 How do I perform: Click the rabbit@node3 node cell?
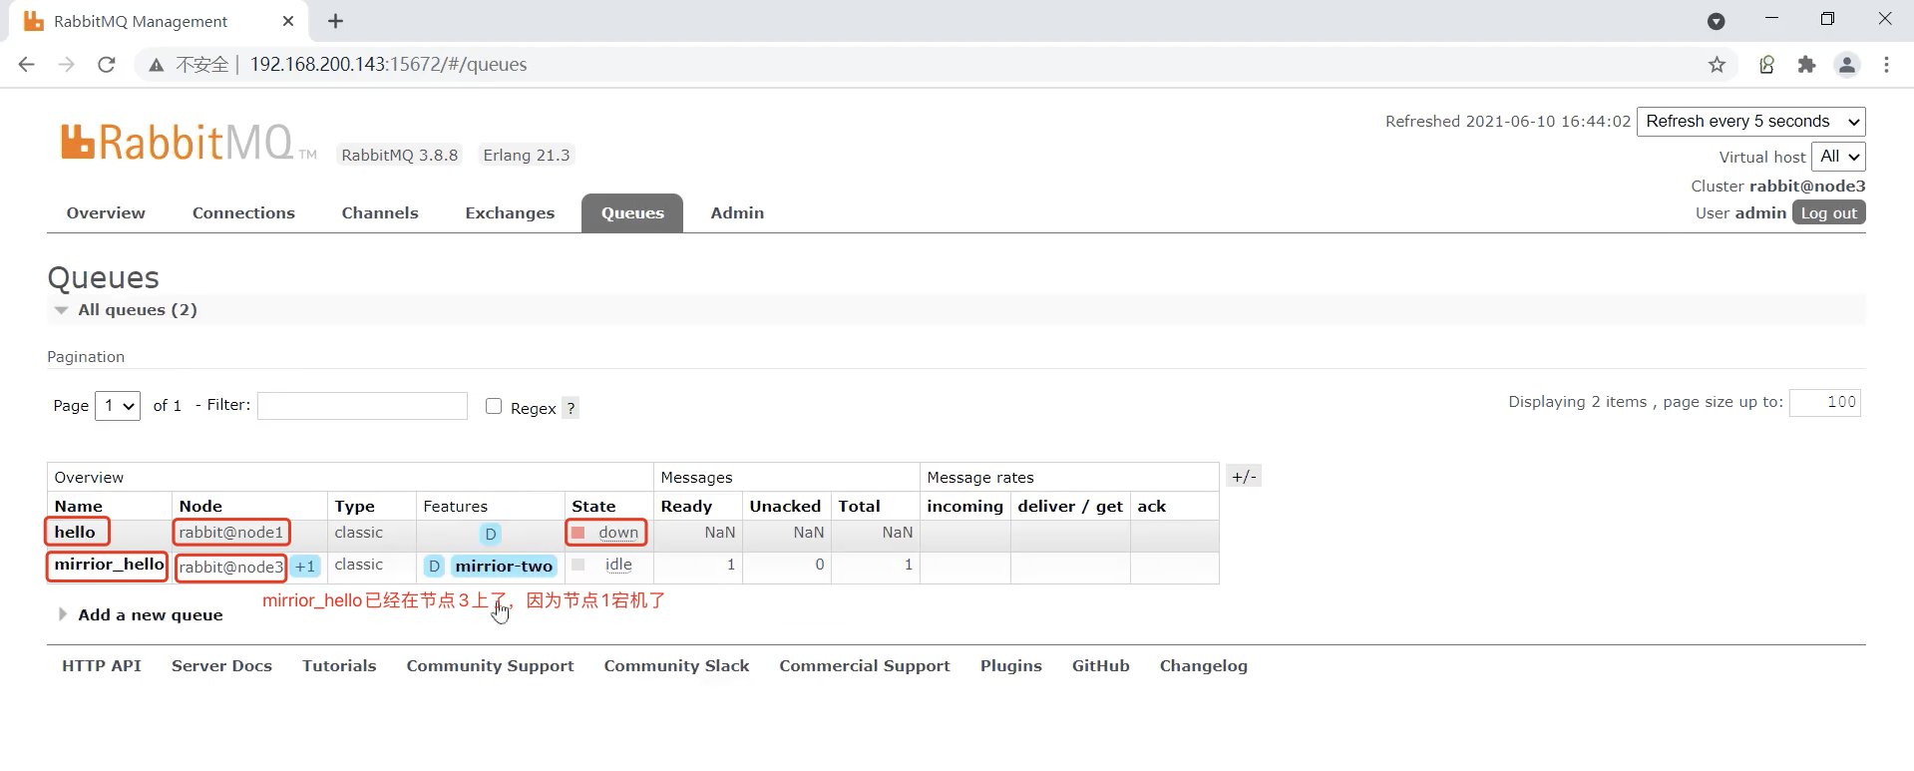[231, 568]
